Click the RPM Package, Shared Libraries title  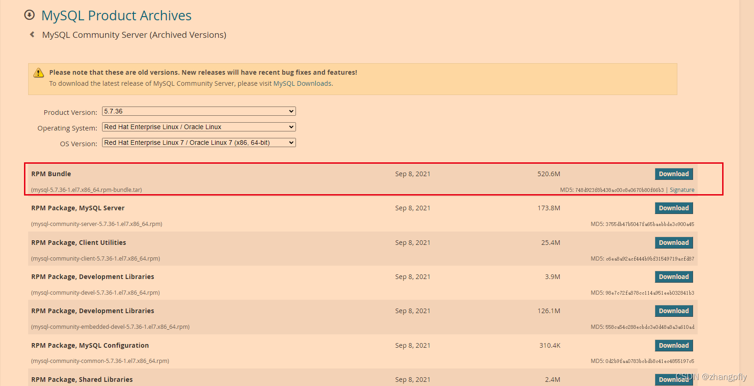tap(82, 380)
